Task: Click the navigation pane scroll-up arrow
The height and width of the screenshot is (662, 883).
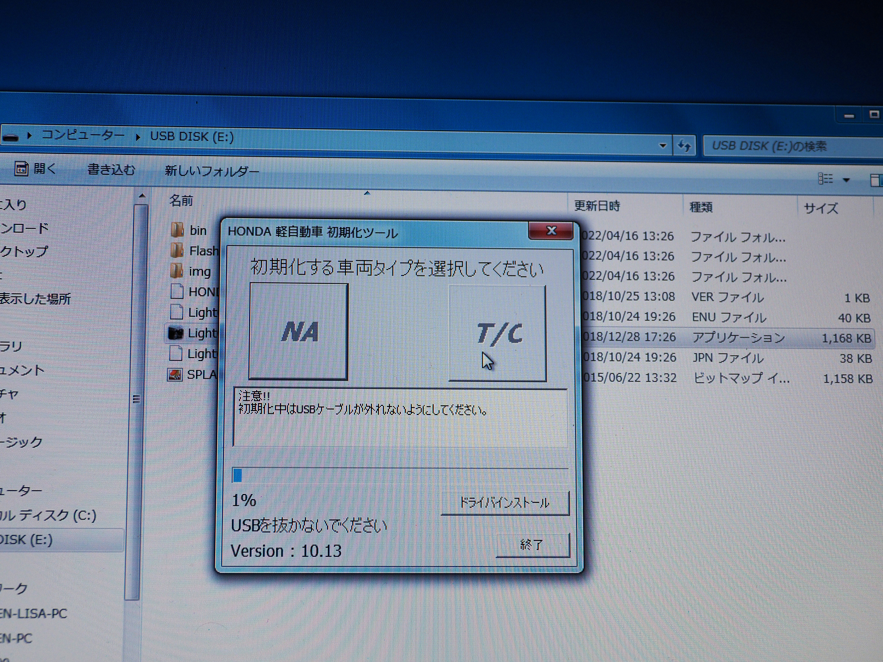Action: tap(141, 196)
